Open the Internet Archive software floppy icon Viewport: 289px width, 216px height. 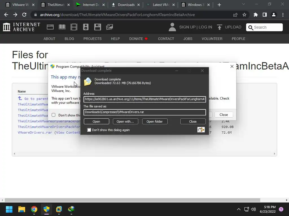pos(97,27)
